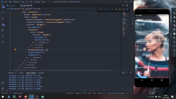Change line ending via CRLF
Image resolution: width=176 pixels, height=99 pixels.
[x=90, y=93]
